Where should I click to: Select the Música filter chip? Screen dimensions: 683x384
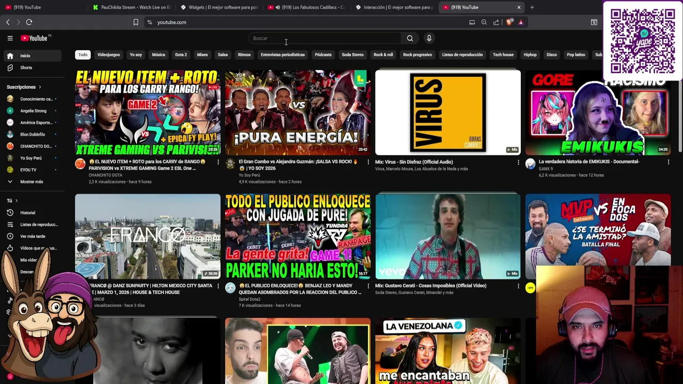point(158,55)
